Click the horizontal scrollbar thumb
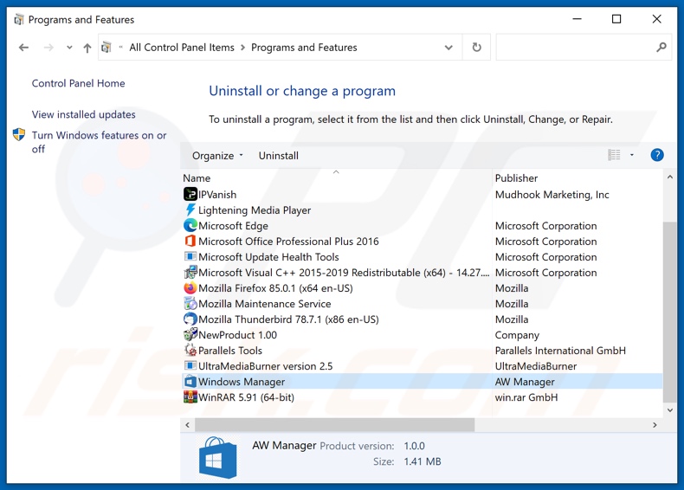Screen dimensions: 684x490 (x=334, y=424)
